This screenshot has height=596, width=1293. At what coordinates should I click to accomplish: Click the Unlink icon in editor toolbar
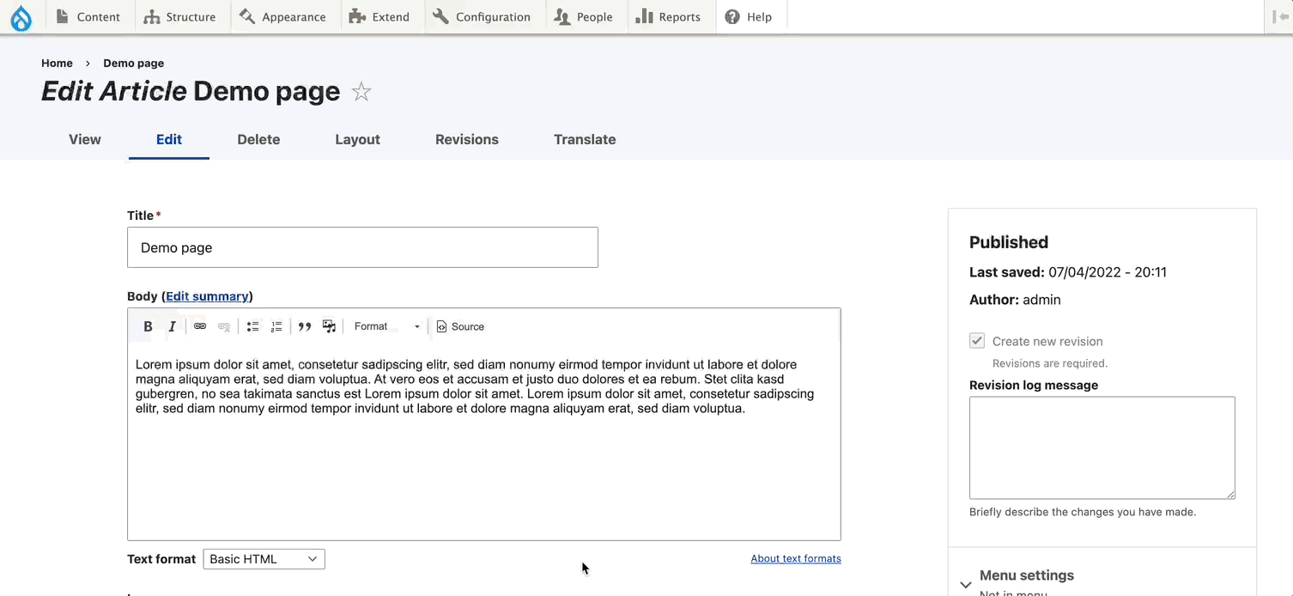point(224,326)
